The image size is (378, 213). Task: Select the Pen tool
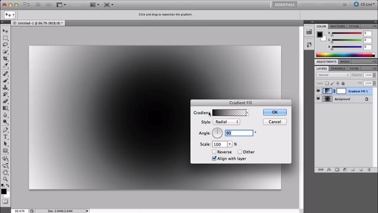coord(5,130)
